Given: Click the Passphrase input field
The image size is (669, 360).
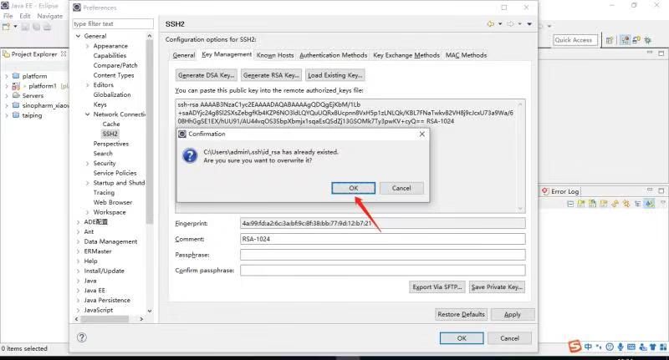Looking at the screenshot, I should pyautogui.click(x=383, y=255).
